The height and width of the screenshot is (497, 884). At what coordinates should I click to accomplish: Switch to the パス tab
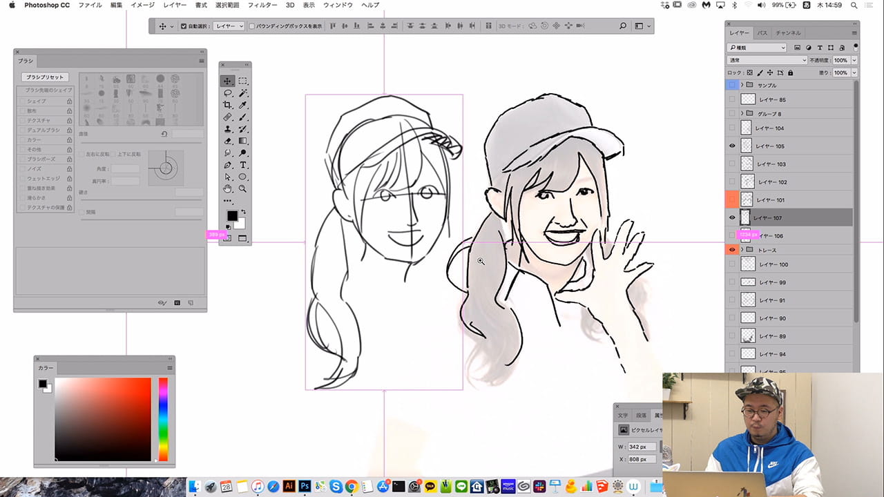click(x=762, y=32)
